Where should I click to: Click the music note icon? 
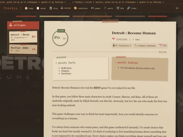tap(105, 8)
